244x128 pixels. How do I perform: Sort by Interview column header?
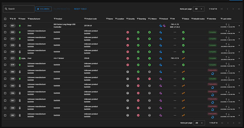pos(213,19)
